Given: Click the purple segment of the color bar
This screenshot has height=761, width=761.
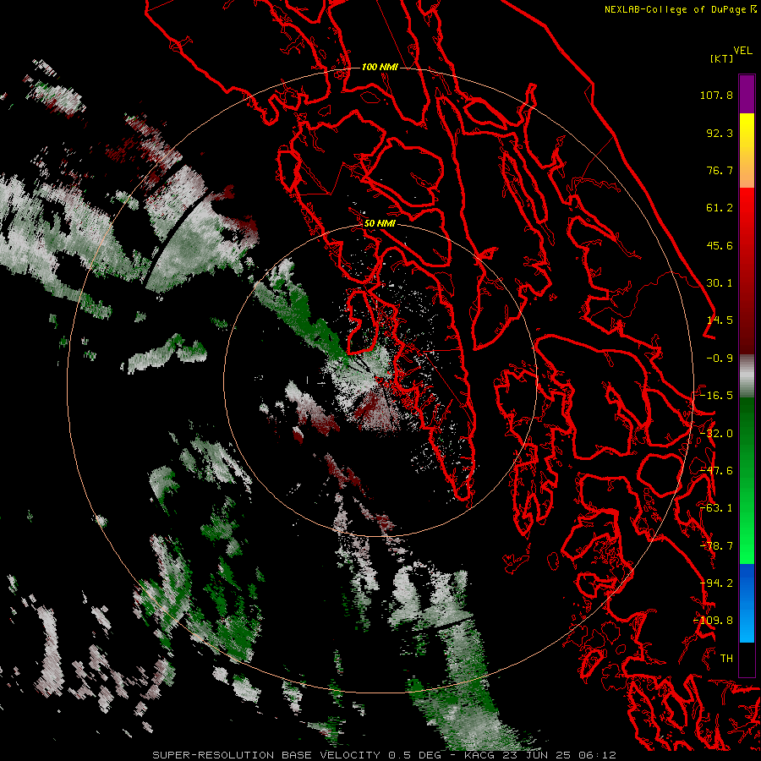Looking at the screenshot, I should coord(747,95).
